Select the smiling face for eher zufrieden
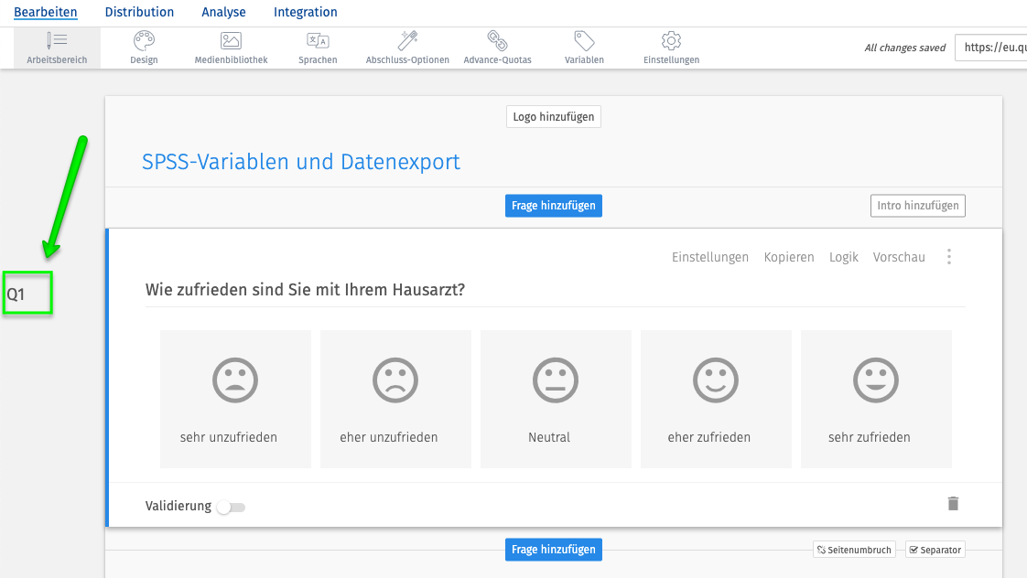 point(716,380)
